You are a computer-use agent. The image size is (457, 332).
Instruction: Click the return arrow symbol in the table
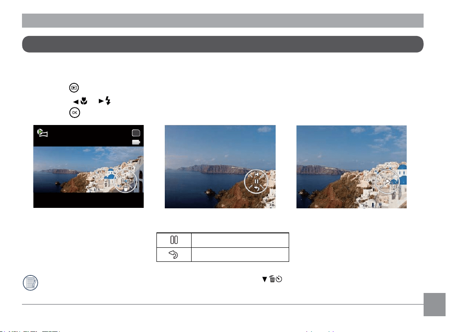pyautogui.click(x=174, y=255)
